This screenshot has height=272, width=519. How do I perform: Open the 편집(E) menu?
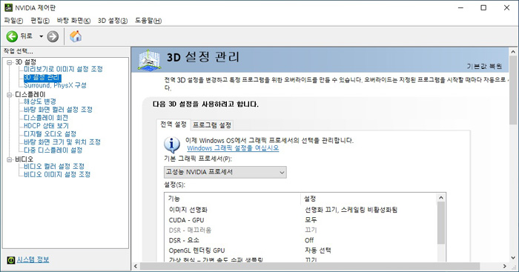pyautogui.click(x=40, y=21)
